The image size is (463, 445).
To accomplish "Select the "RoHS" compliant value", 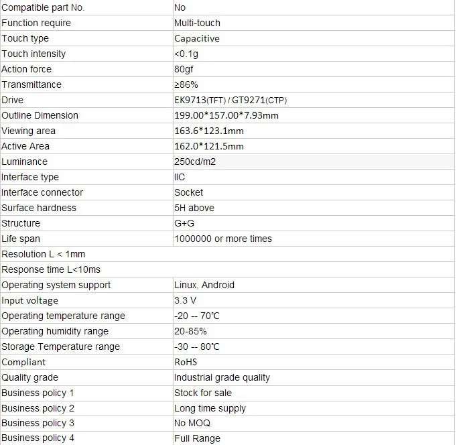I will point(186,362).
